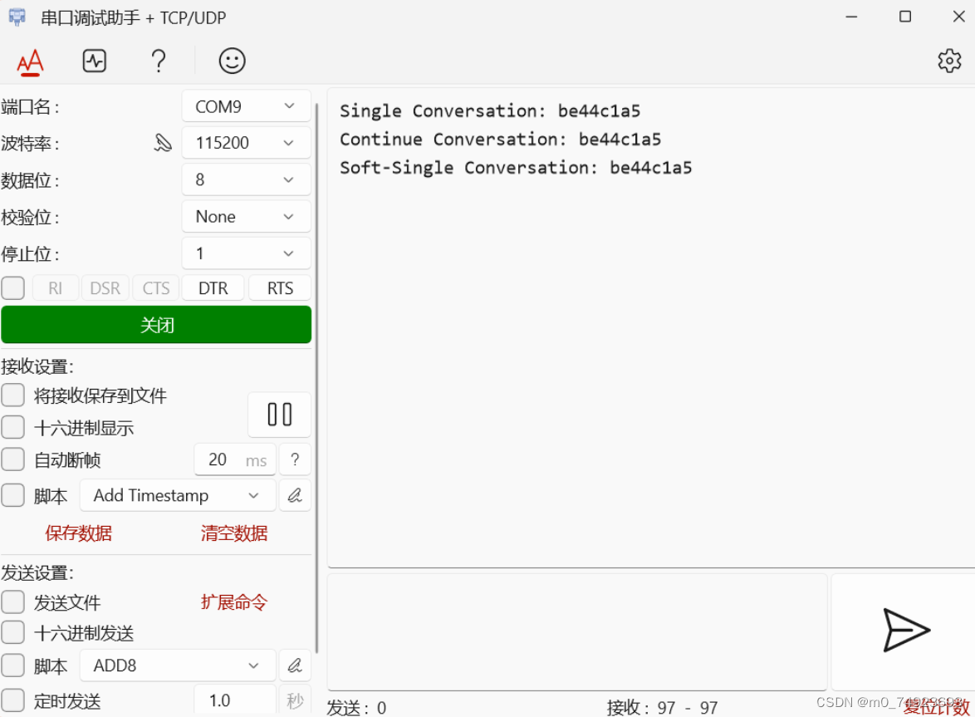
Task: Click the smiley face icon
Action: 231,60
